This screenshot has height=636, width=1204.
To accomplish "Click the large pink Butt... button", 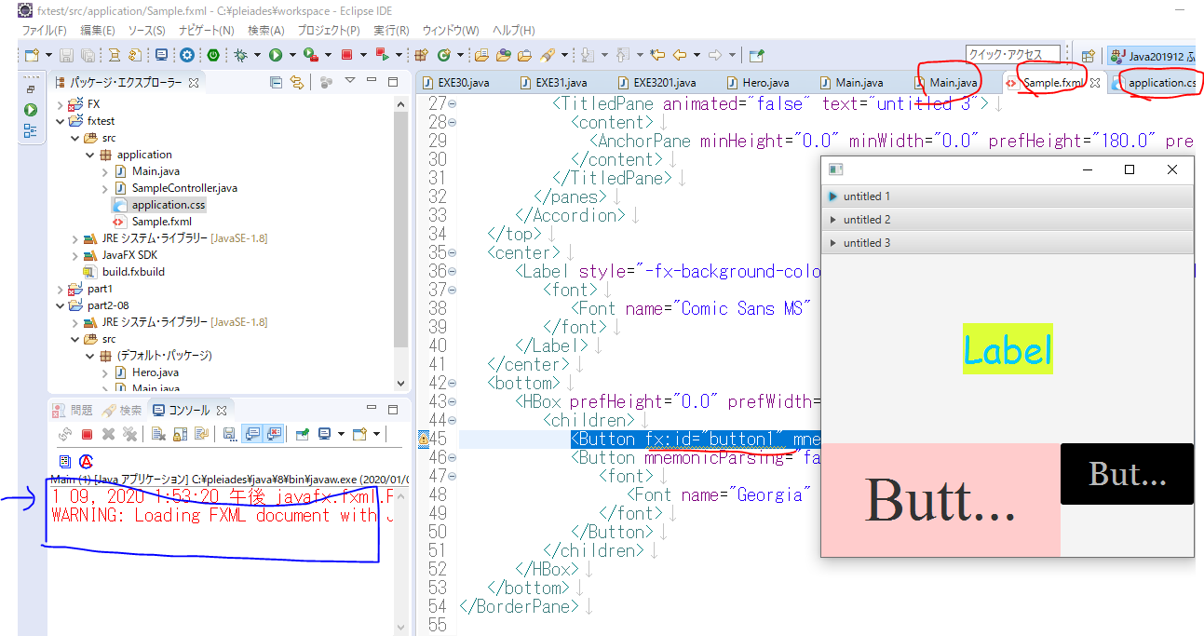I will (x=940, y=500).
